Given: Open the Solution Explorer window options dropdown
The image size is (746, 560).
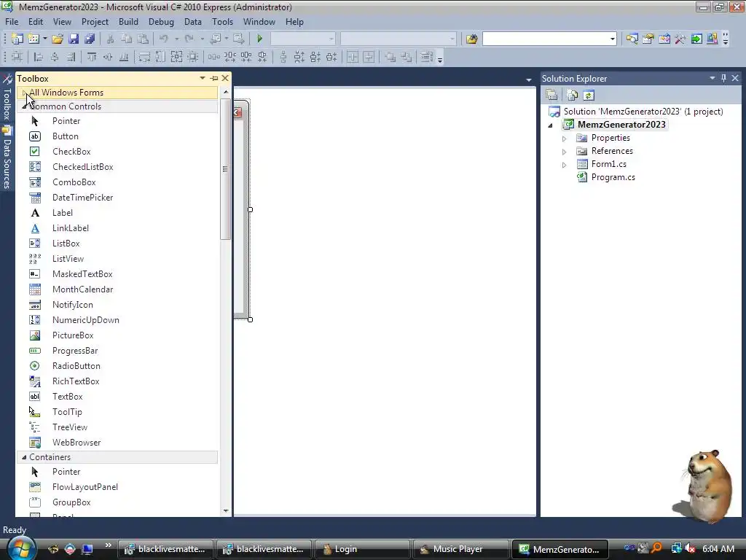Looking at the screenshot, I should pos(712,78).
